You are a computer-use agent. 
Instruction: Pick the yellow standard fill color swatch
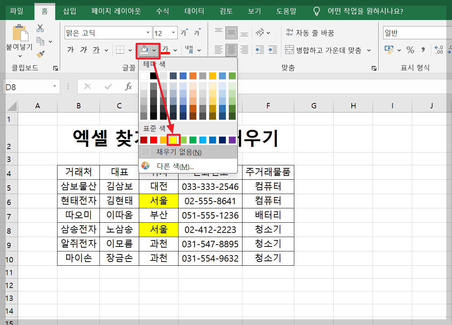tap(173, 140)
